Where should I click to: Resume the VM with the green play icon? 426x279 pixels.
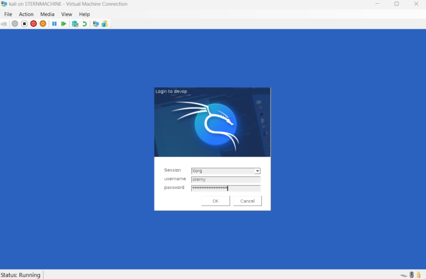click(x=63, y=24)
